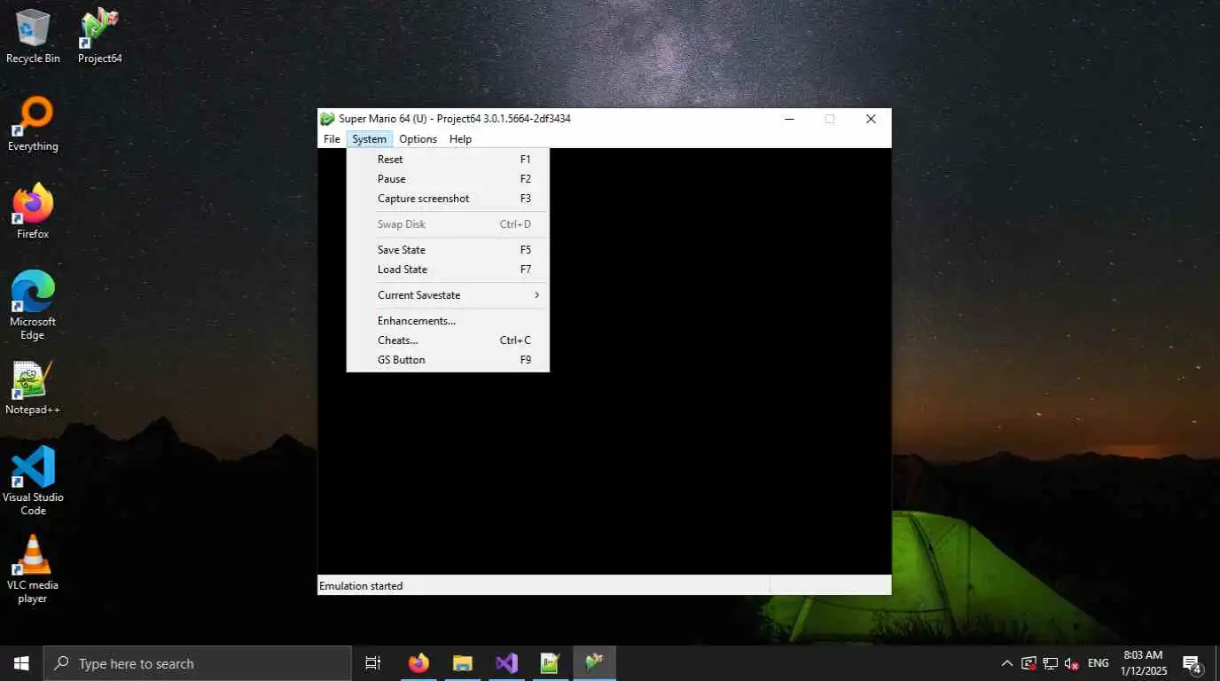Screen dimensions: 1220x681
Task: Choose Pause in the System menu
Action: (448, 179)
